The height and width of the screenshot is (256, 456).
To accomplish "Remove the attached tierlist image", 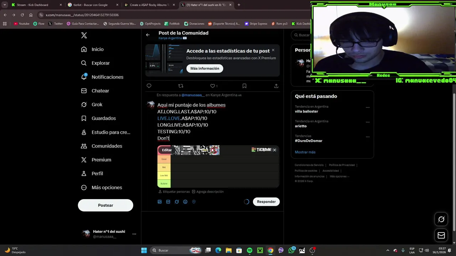I will tap(274, 150).
